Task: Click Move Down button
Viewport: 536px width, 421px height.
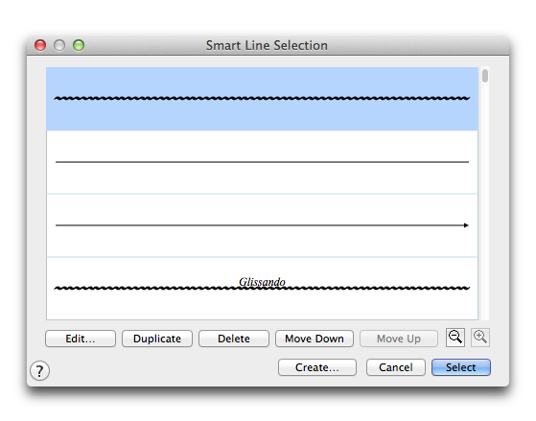Action: tap(315, 339)
